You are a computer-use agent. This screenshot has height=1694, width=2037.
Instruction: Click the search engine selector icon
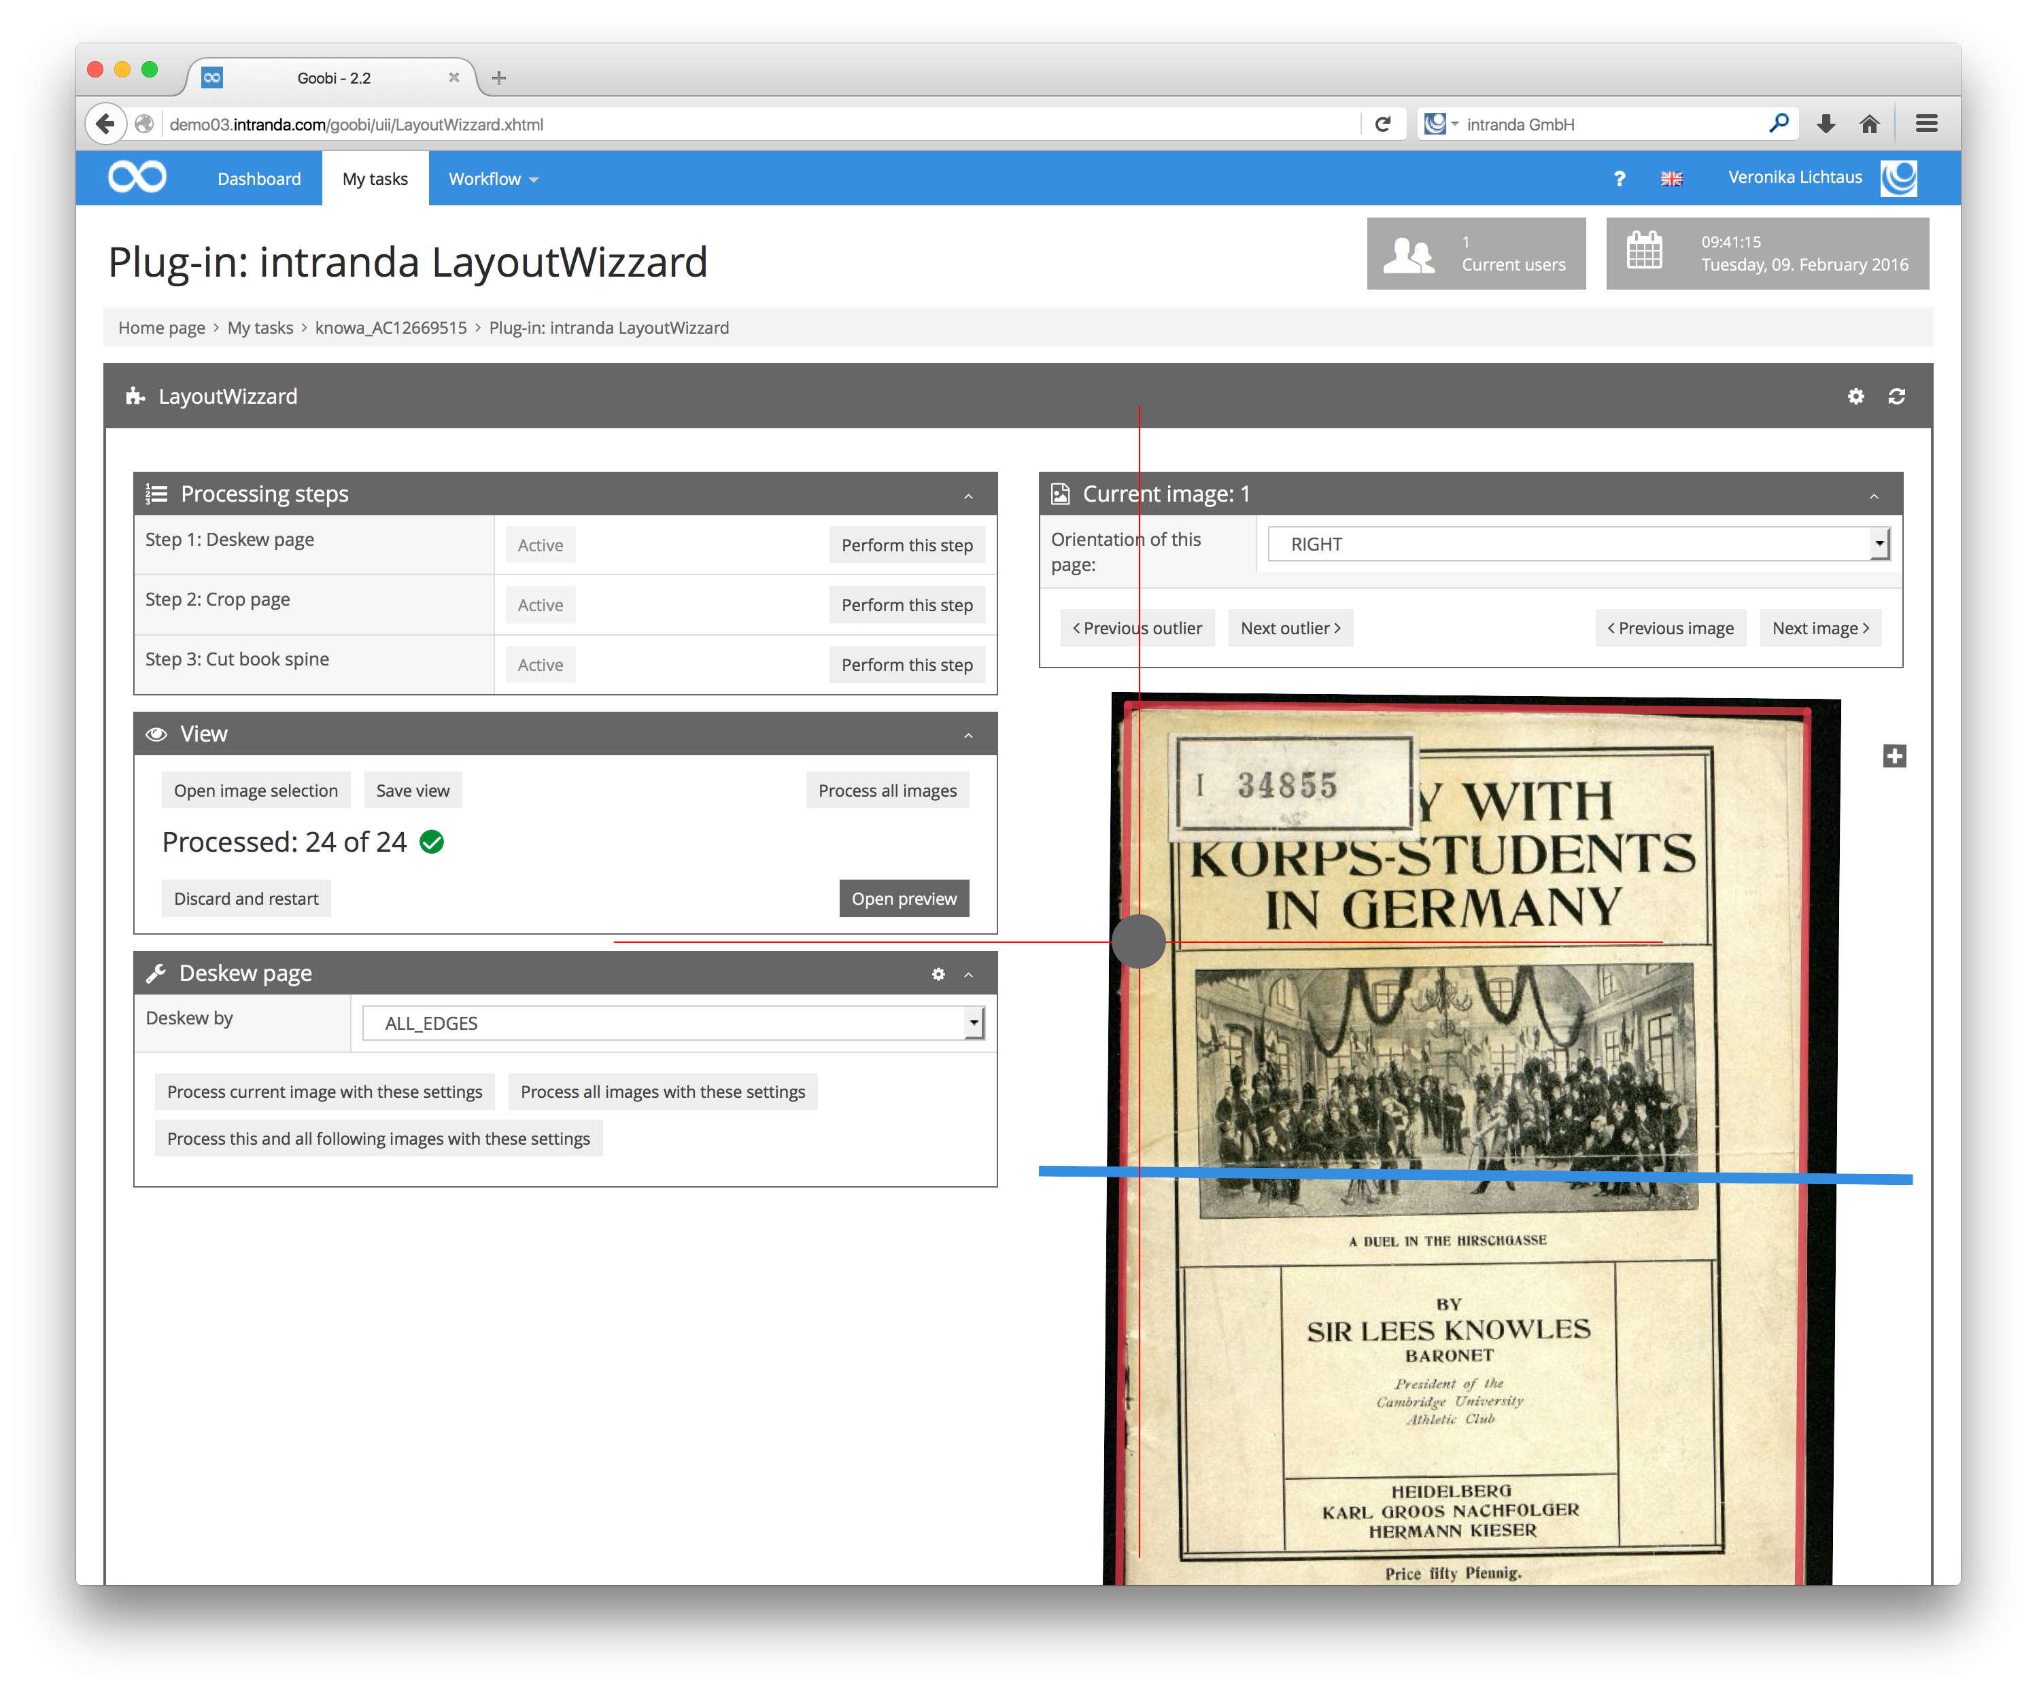(1439, 124)
